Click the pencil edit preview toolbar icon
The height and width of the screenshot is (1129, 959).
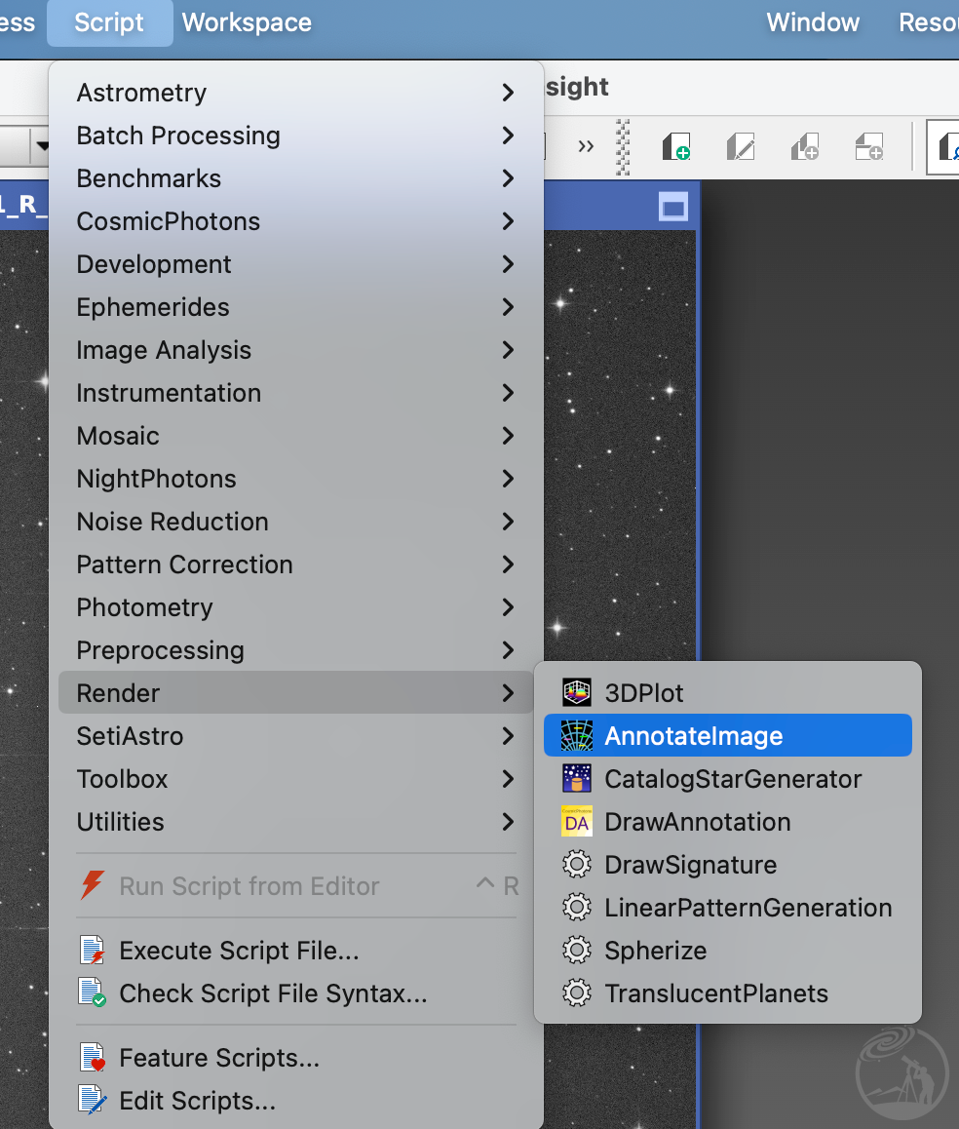point(741,147)
